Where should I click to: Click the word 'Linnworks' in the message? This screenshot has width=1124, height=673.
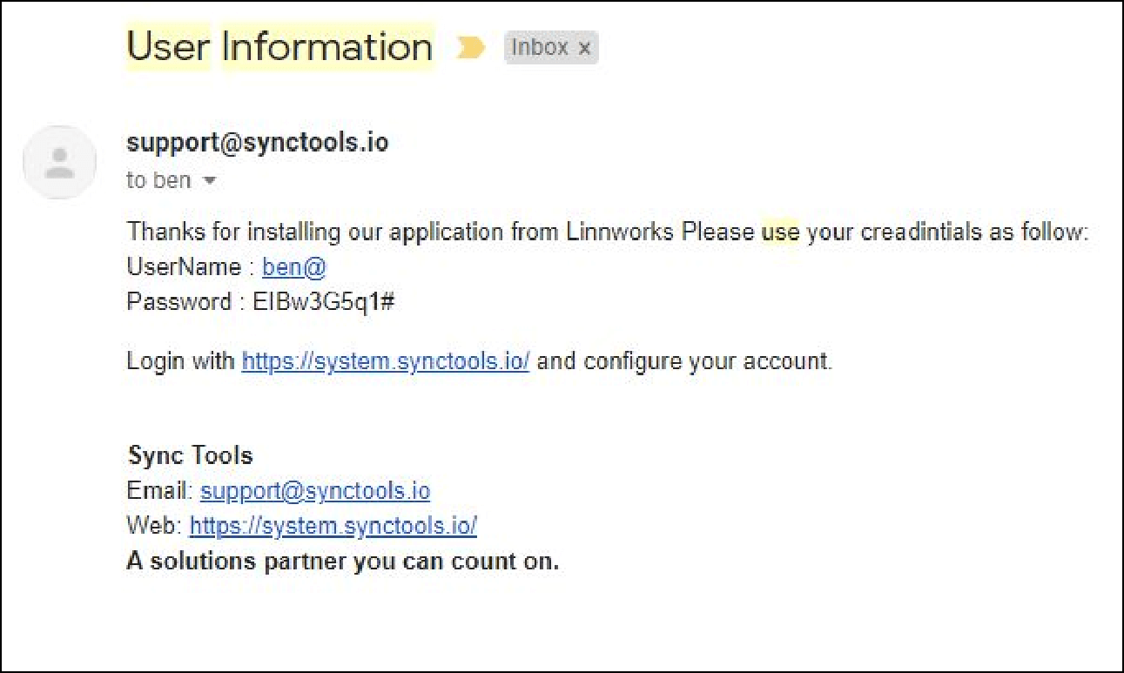pos(621,232)
